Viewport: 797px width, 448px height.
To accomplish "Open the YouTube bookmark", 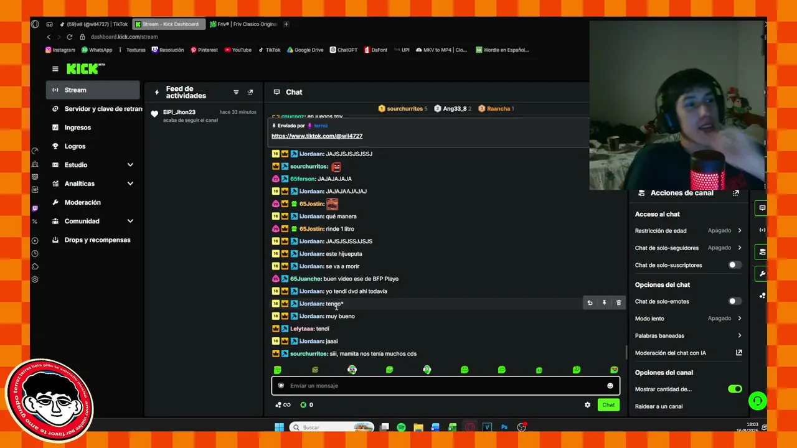I will (238, 50).
